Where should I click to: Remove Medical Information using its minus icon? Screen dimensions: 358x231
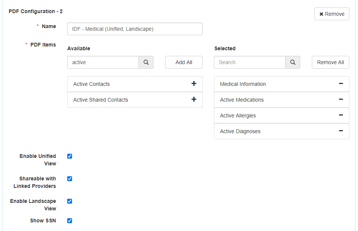click(340, 84)
